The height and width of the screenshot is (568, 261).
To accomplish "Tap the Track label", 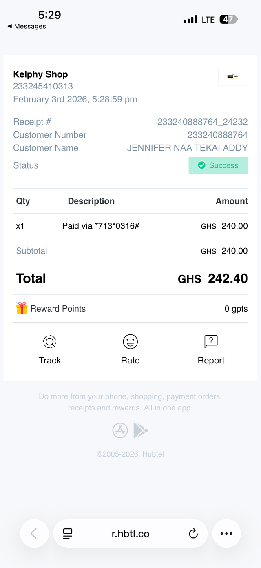I will pyautogui.click(x=50, y=360).
